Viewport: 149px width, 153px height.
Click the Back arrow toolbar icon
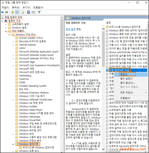pyautogui.click(x=2, y=12)
